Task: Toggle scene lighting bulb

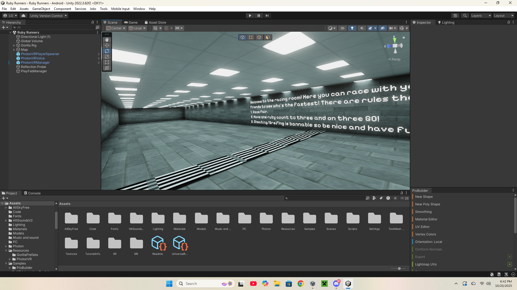Action: coord(352,28)
